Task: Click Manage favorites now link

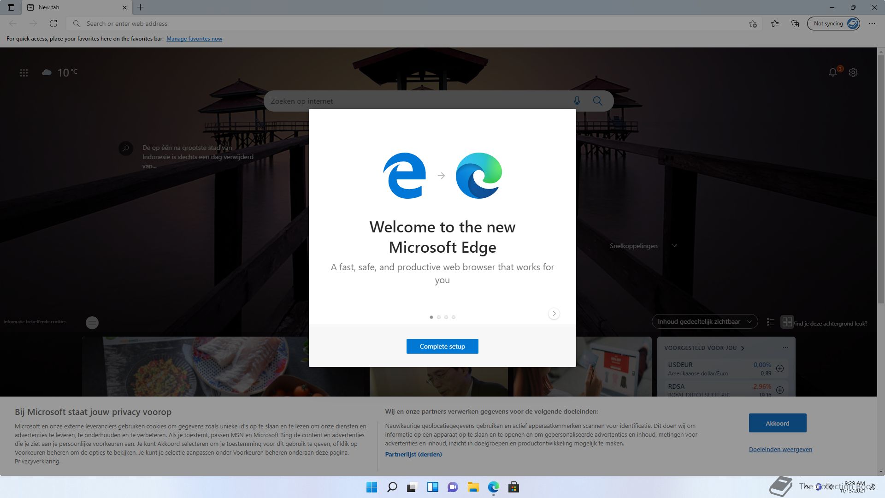Action: point(194,39)
